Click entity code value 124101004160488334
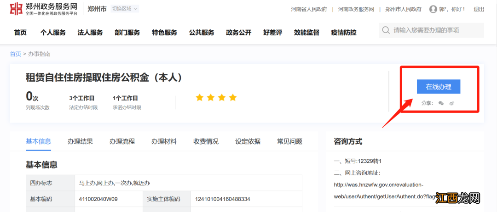 tap(223, 199)
